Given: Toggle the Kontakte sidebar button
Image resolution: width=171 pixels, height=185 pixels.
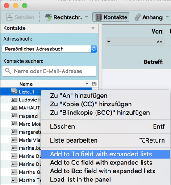Looking at the screenshot, I should tap(111, 17).
